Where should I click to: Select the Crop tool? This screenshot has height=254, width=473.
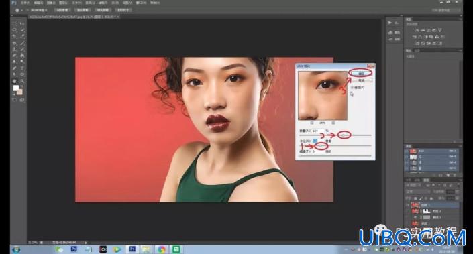pos(15,36)
